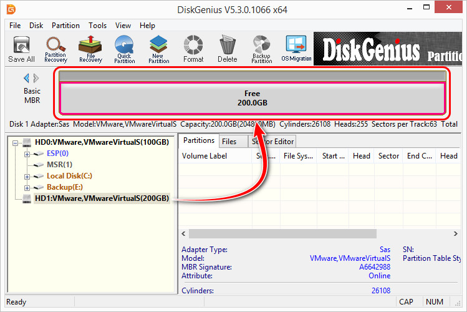Click the Backup(E:) partition icon
This screenshot has height=312, width=467.
click(x=39, y=187)
